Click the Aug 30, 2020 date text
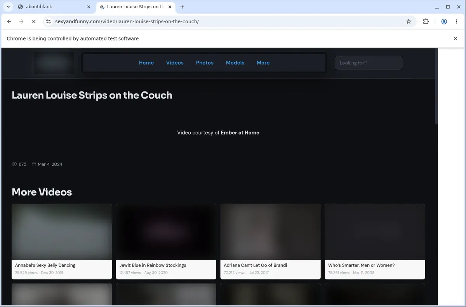The height and width of the screenshot is (307, 466). [156, 273]
